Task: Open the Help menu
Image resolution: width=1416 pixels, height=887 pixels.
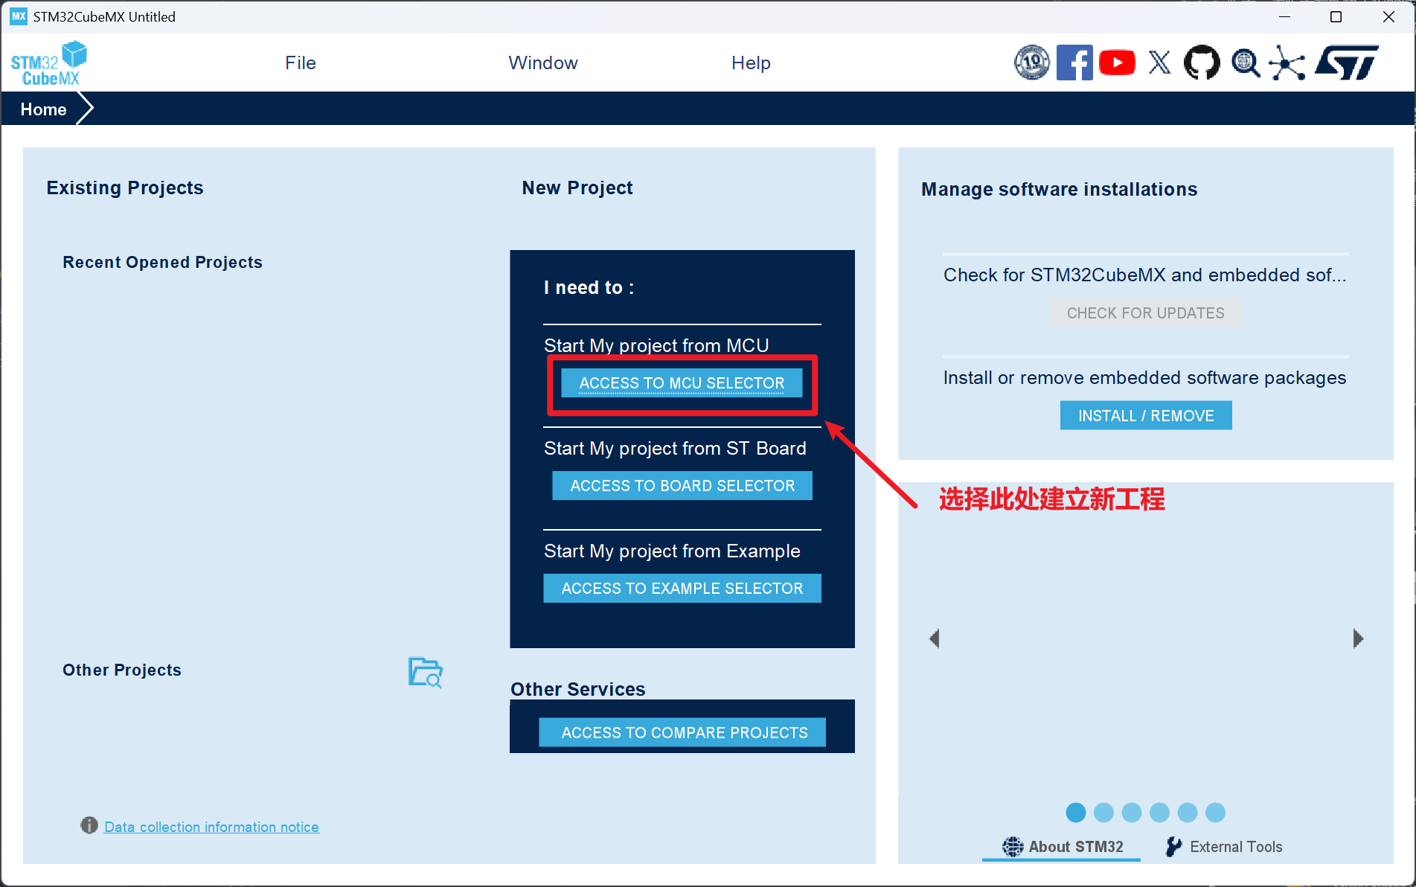Action: point(750,63)
